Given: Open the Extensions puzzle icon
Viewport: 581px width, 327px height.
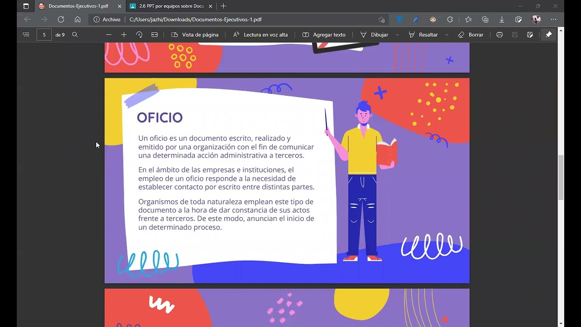Looking at the screenshot, I should [x=450, y=20].
